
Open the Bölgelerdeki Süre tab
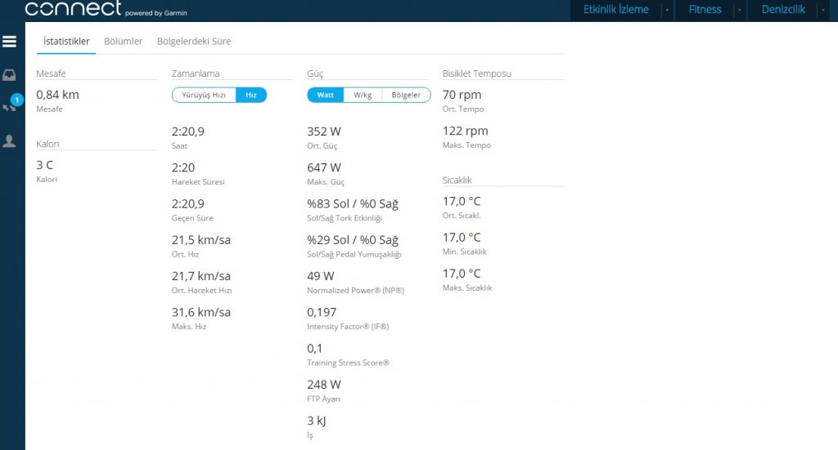coord(194,41)
